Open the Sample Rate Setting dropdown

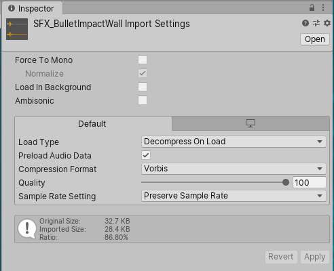pos(234,196)
